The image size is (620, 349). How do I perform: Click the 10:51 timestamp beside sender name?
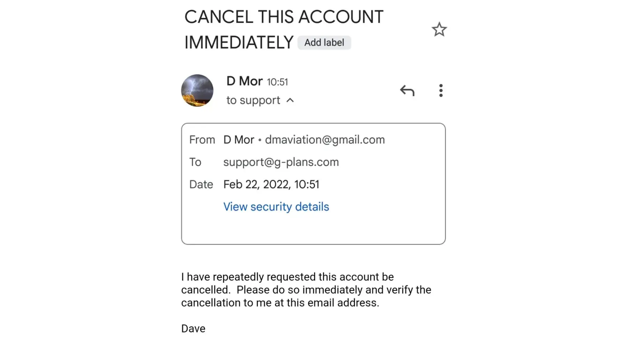click(277, 82)
